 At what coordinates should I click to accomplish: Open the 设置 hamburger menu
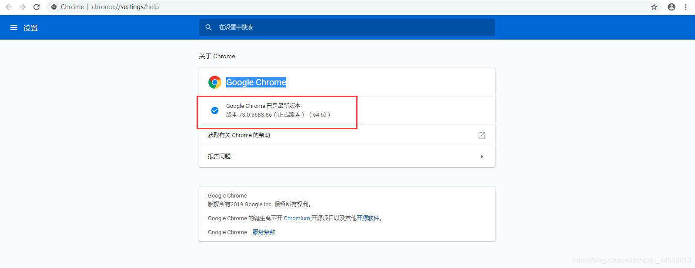pyautogui.click(x=14, y=27)
